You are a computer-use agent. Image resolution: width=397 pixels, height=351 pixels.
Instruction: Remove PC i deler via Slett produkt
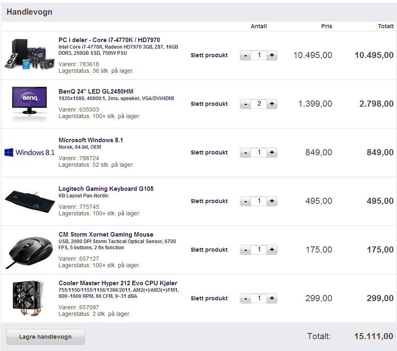point(209,55)
